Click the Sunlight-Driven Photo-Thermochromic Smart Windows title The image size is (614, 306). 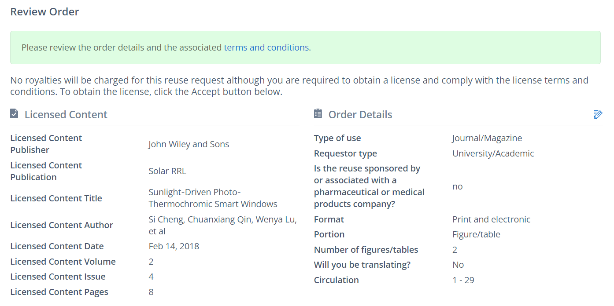coord(213,198)
